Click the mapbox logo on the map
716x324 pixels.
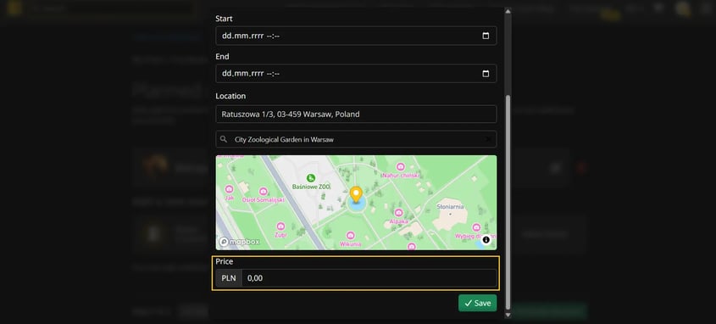pos(239,242)
